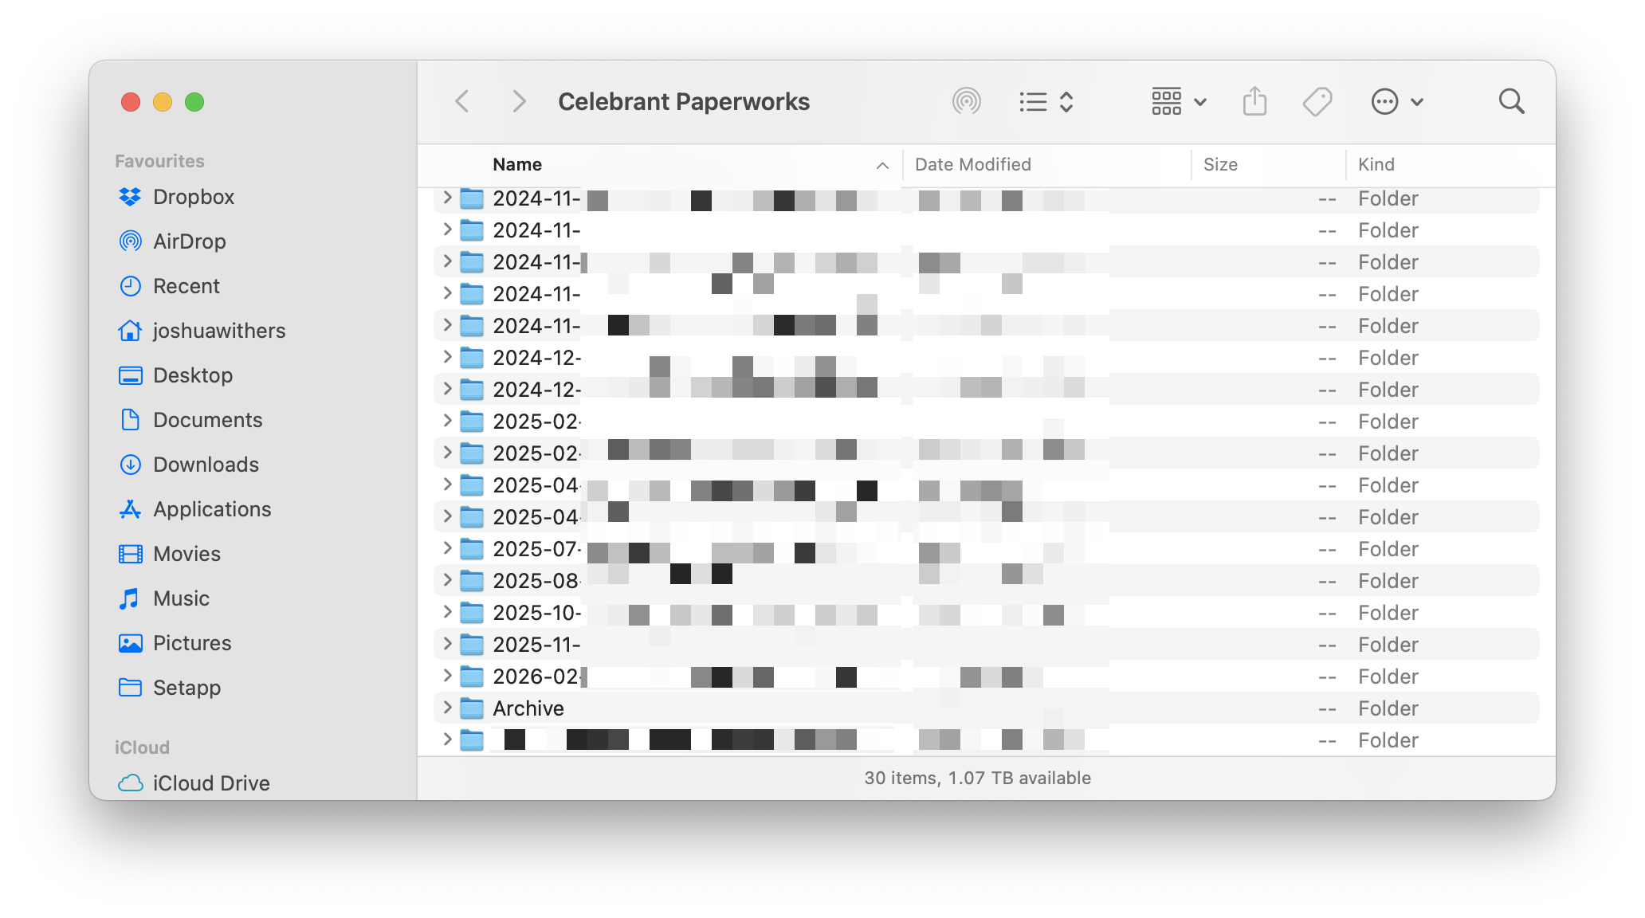Sort by the Date Modified column
This screenshot has width=1645, height=918.
click(x=972, y=165)
